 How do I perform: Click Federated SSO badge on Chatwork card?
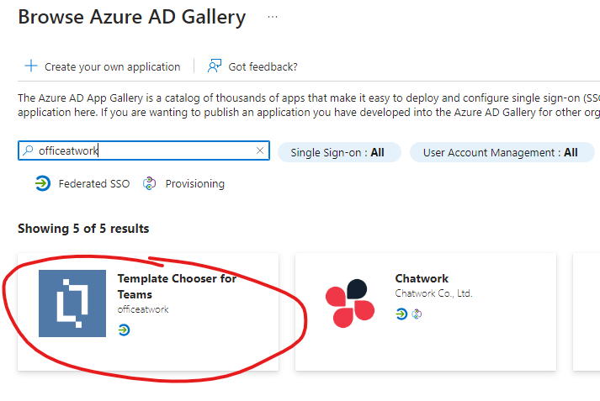tap(401, 314)
